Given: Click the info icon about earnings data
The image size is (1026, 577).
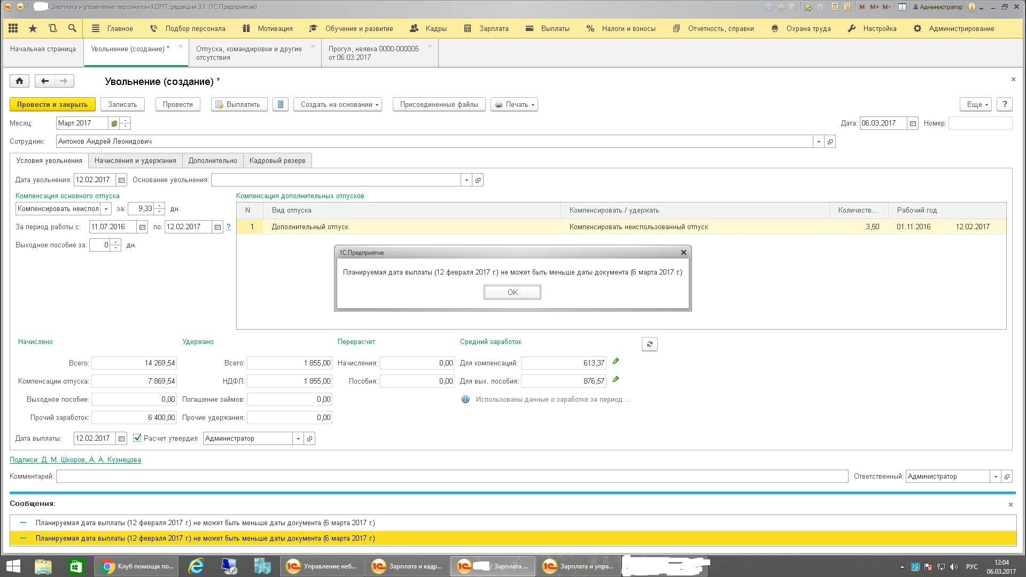Looking at the screenshot, I should pyautogui.click(x=465, y=400).
